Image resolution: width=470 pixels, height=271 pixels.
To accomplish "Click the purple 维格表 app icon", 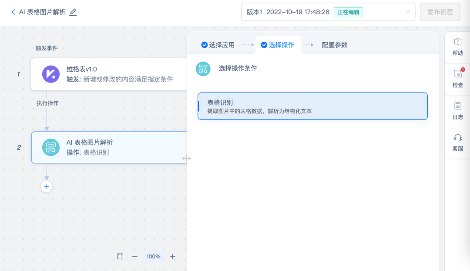I will (51, 74).
